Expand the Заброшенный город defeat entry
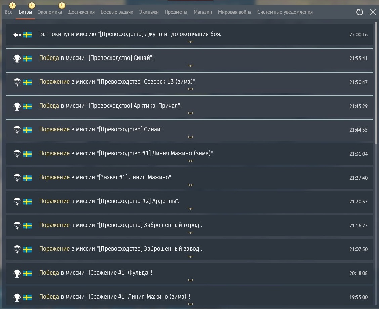The height and width of the screenshot is (309, 379). click(190, 233)
